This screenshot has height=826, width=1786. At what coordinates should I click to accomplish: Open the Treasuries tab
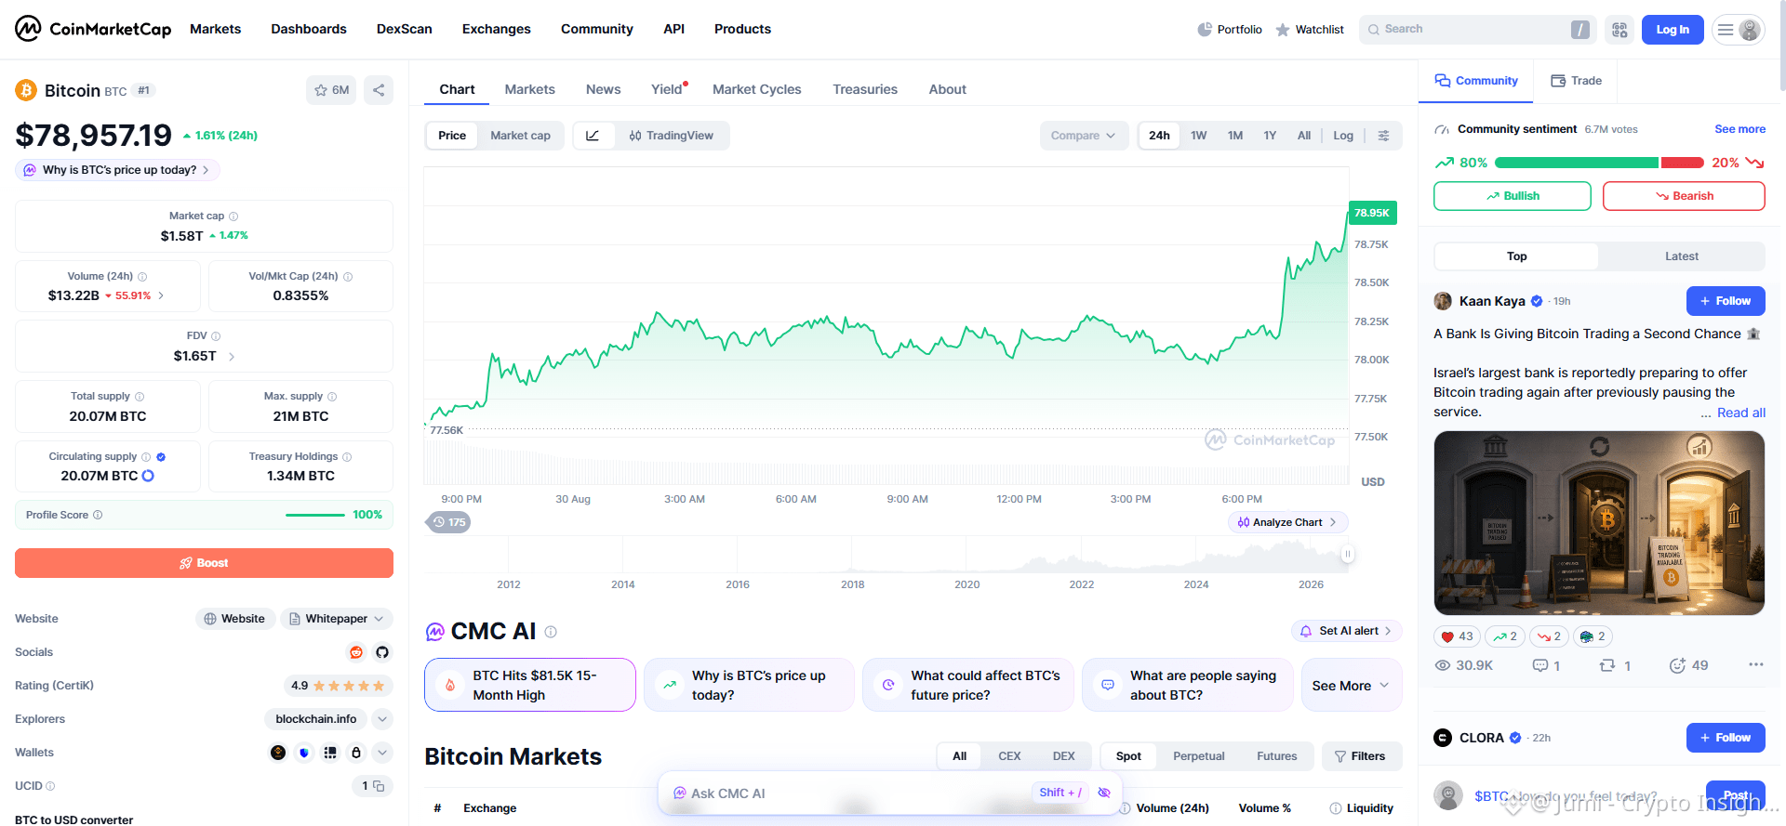[x=865, y=89]
